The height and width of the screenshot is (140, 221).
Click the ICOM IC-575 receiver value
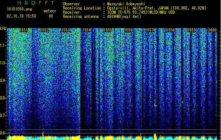(141, 12)
